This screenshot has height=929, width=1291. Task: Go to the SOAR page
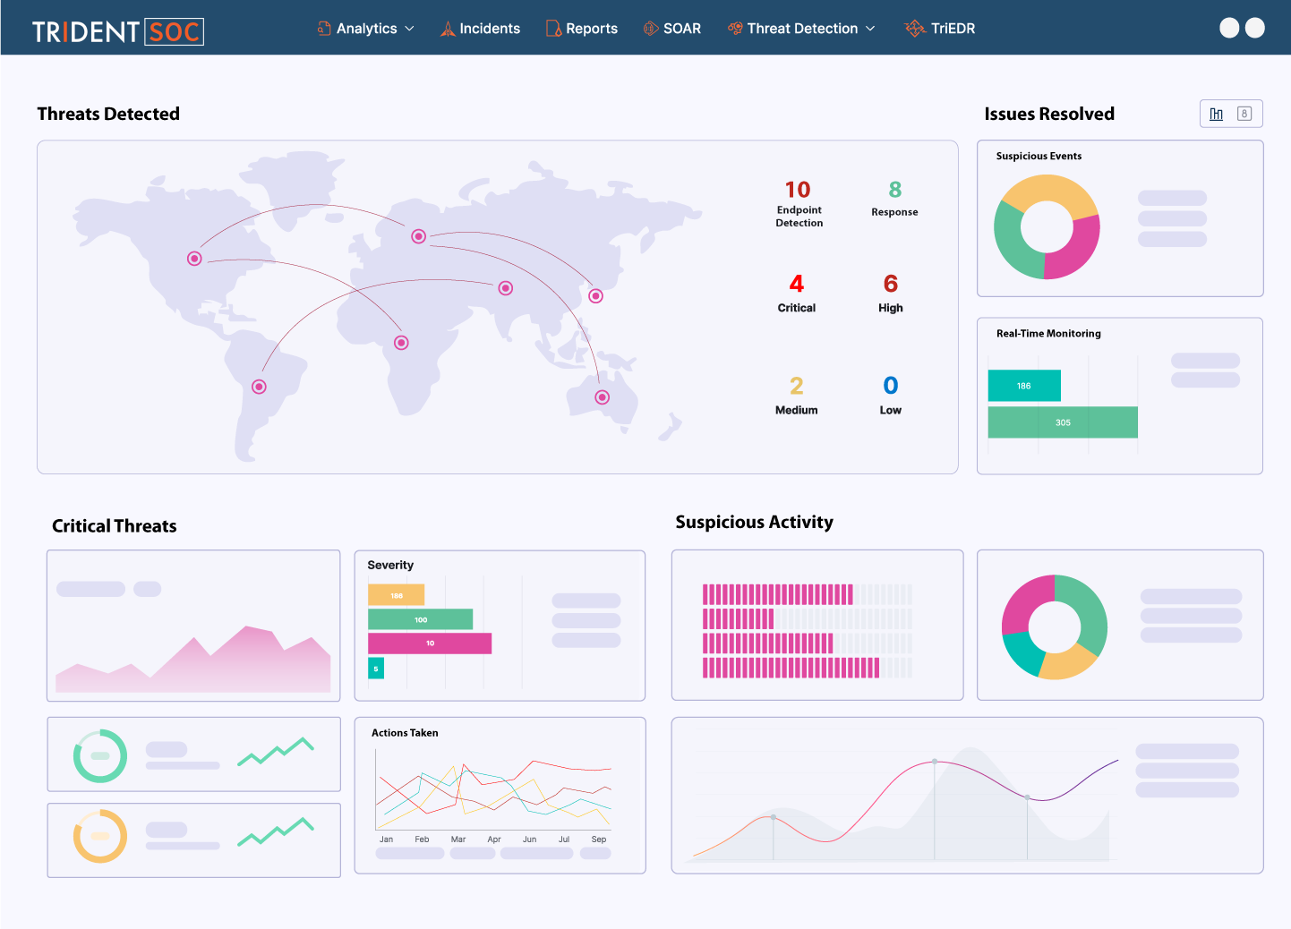click(681, 29)
